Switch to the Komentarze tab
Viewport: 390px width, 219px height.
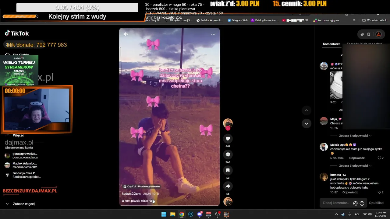(331, 44)
